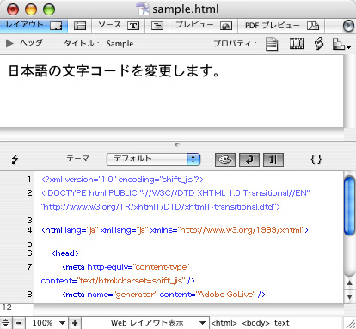
Task: Click the link properties icon
Action: (319, 44)
